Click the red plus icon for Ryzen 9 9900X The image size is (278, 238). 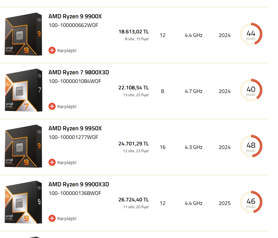click(52, 50)
